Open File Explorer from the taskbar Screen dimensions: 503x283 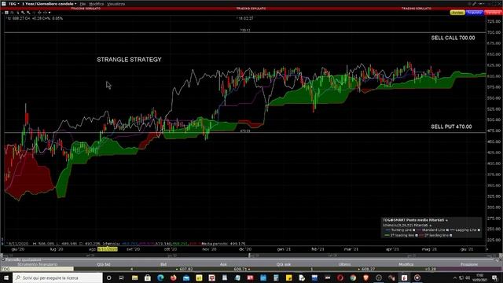click(134, 277)
